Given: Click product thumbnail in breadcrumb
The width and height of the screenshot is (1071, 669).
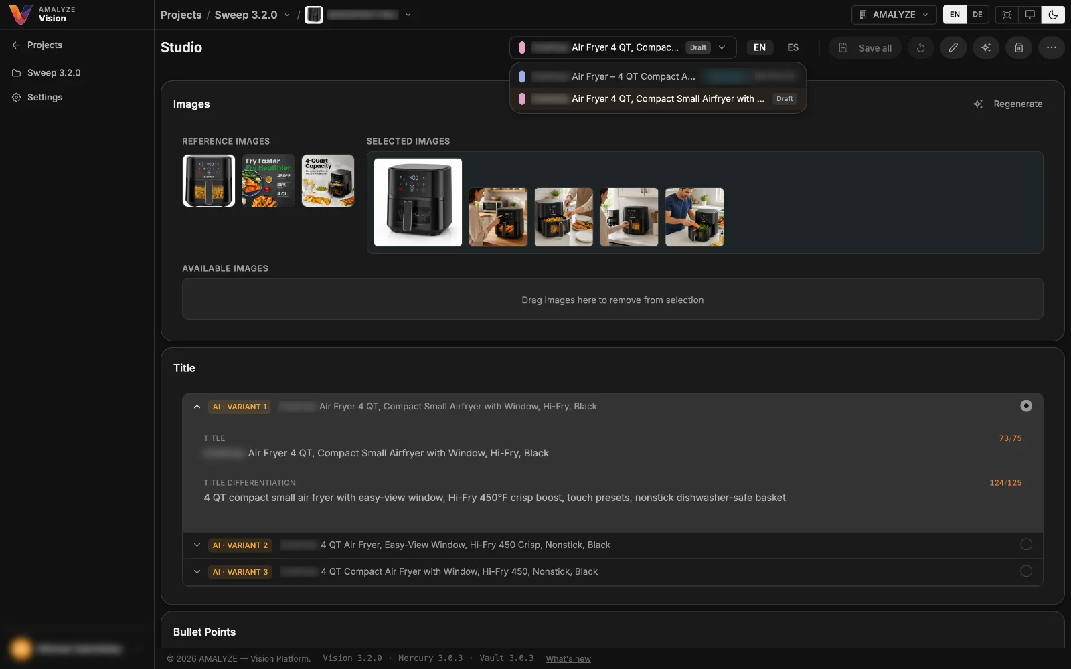Looking at the screenshot, I should click(314, 15).
